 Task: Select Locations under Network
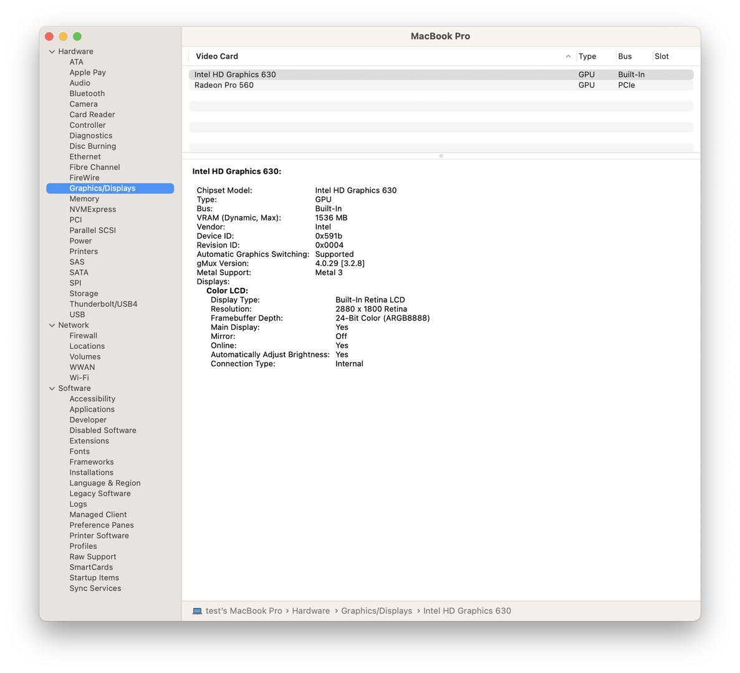point(87,346)
